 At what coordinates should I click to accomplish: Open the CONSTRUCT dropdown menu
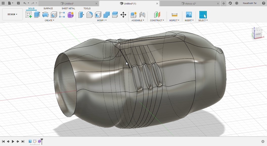click(157, 20)
